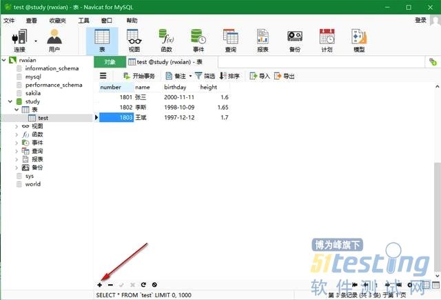Click the stop icon at bottom bar
441x300 pixels.
[x=154, y=285]
